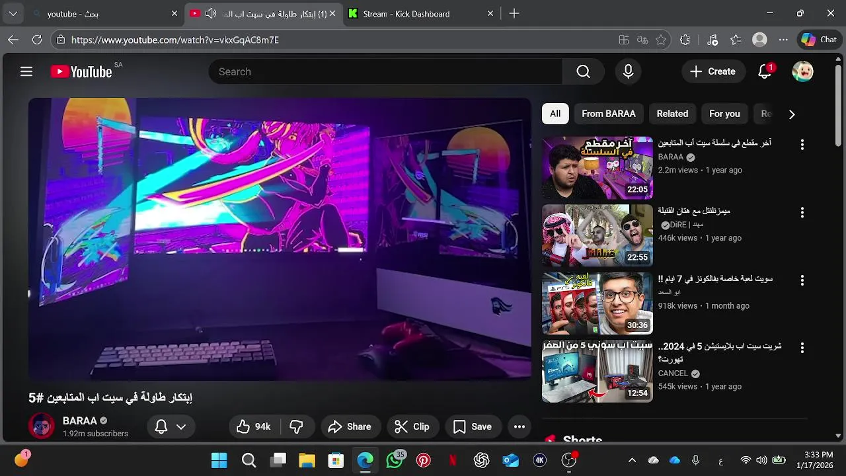This screenshot has height=476, width=846.
Task: Go back in browser history
Action: [13, 40]
